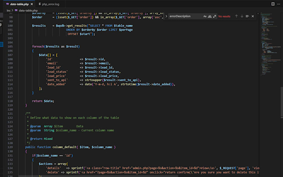This screenshot has height=177, width=283.
Task: Click the 'Define what data to show' comment
Action: (74, 118)
